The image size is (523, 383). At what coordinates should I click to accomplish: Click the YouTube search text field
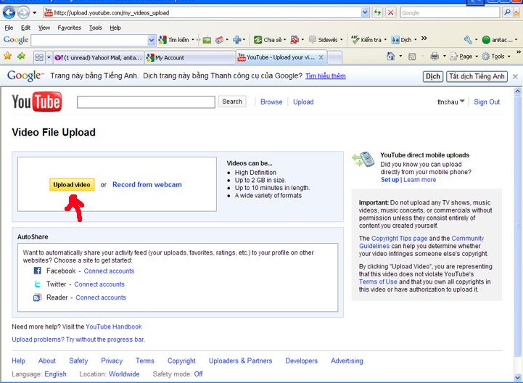coord(146,102)
